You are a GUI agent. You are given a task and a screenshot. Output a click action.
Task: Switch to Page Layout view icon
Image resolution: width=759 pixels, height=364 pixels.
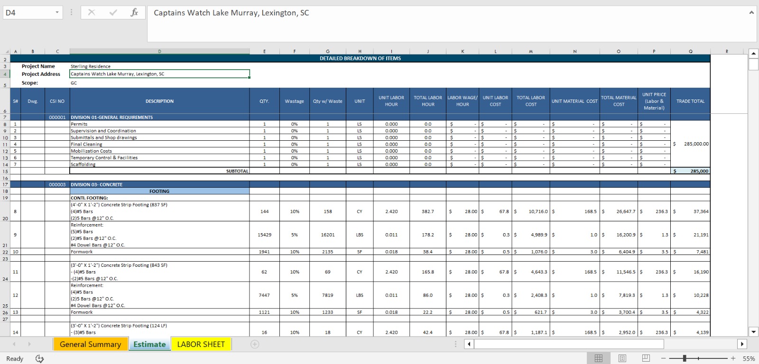(x=622, y=358)
